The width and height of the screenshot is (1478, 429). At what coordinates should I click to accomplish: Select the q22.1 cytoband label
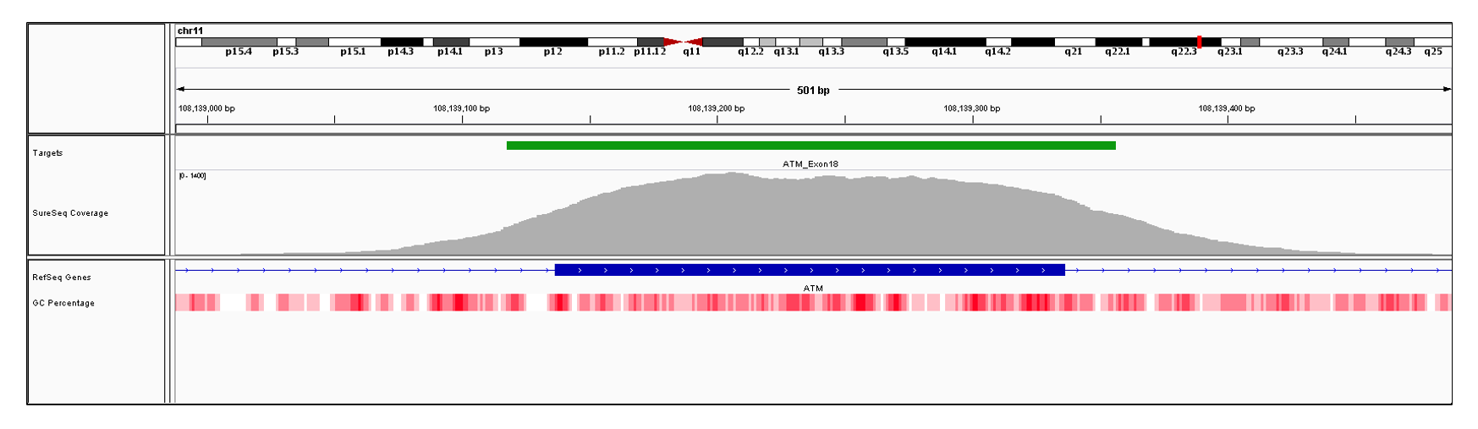click(1118, 52)
